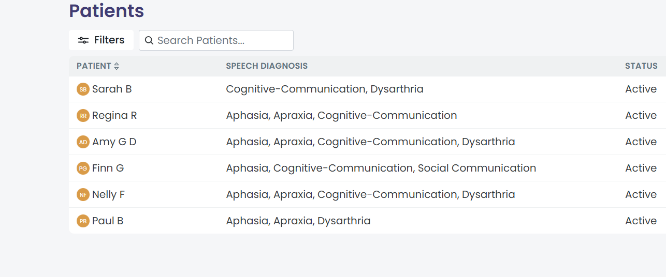Focus the Search Patients field
This screenshot has width=666, height=277.
(216, 40)
